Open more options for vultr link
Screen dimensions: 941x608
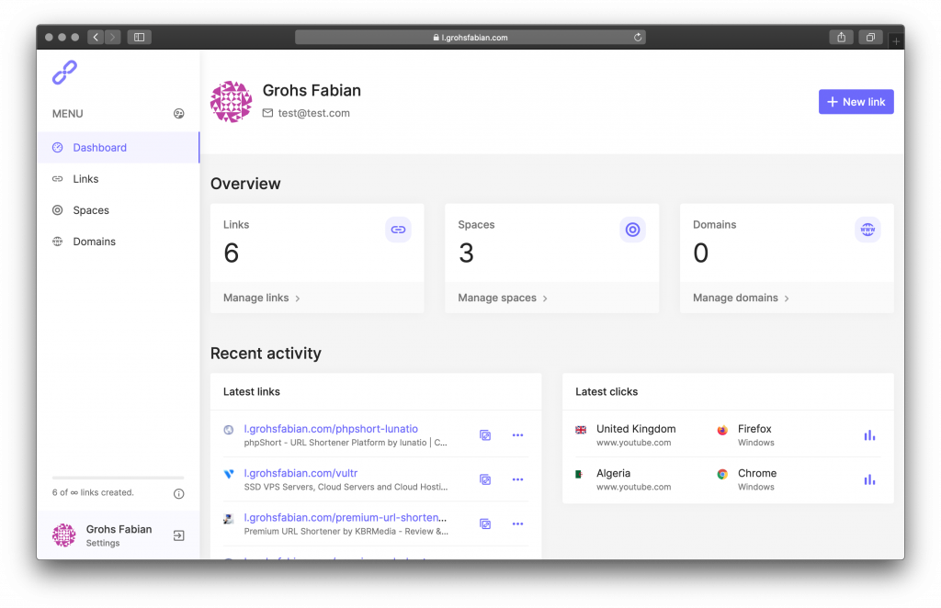point(518,479)
